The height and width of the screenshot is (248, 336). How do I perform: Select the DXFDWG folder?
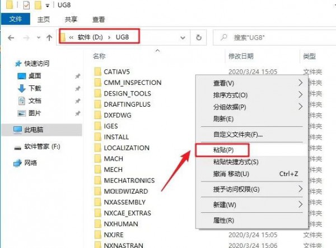click(113, 115)
